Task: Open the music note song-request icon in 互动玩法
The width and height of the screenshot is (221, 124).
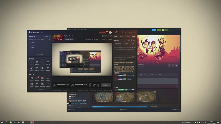Action: pyautogui.click(x=48, y=68)
